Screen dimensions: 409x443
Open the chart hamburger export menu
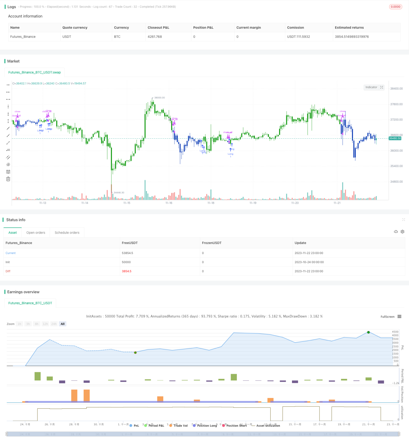[x=400, y=317]
